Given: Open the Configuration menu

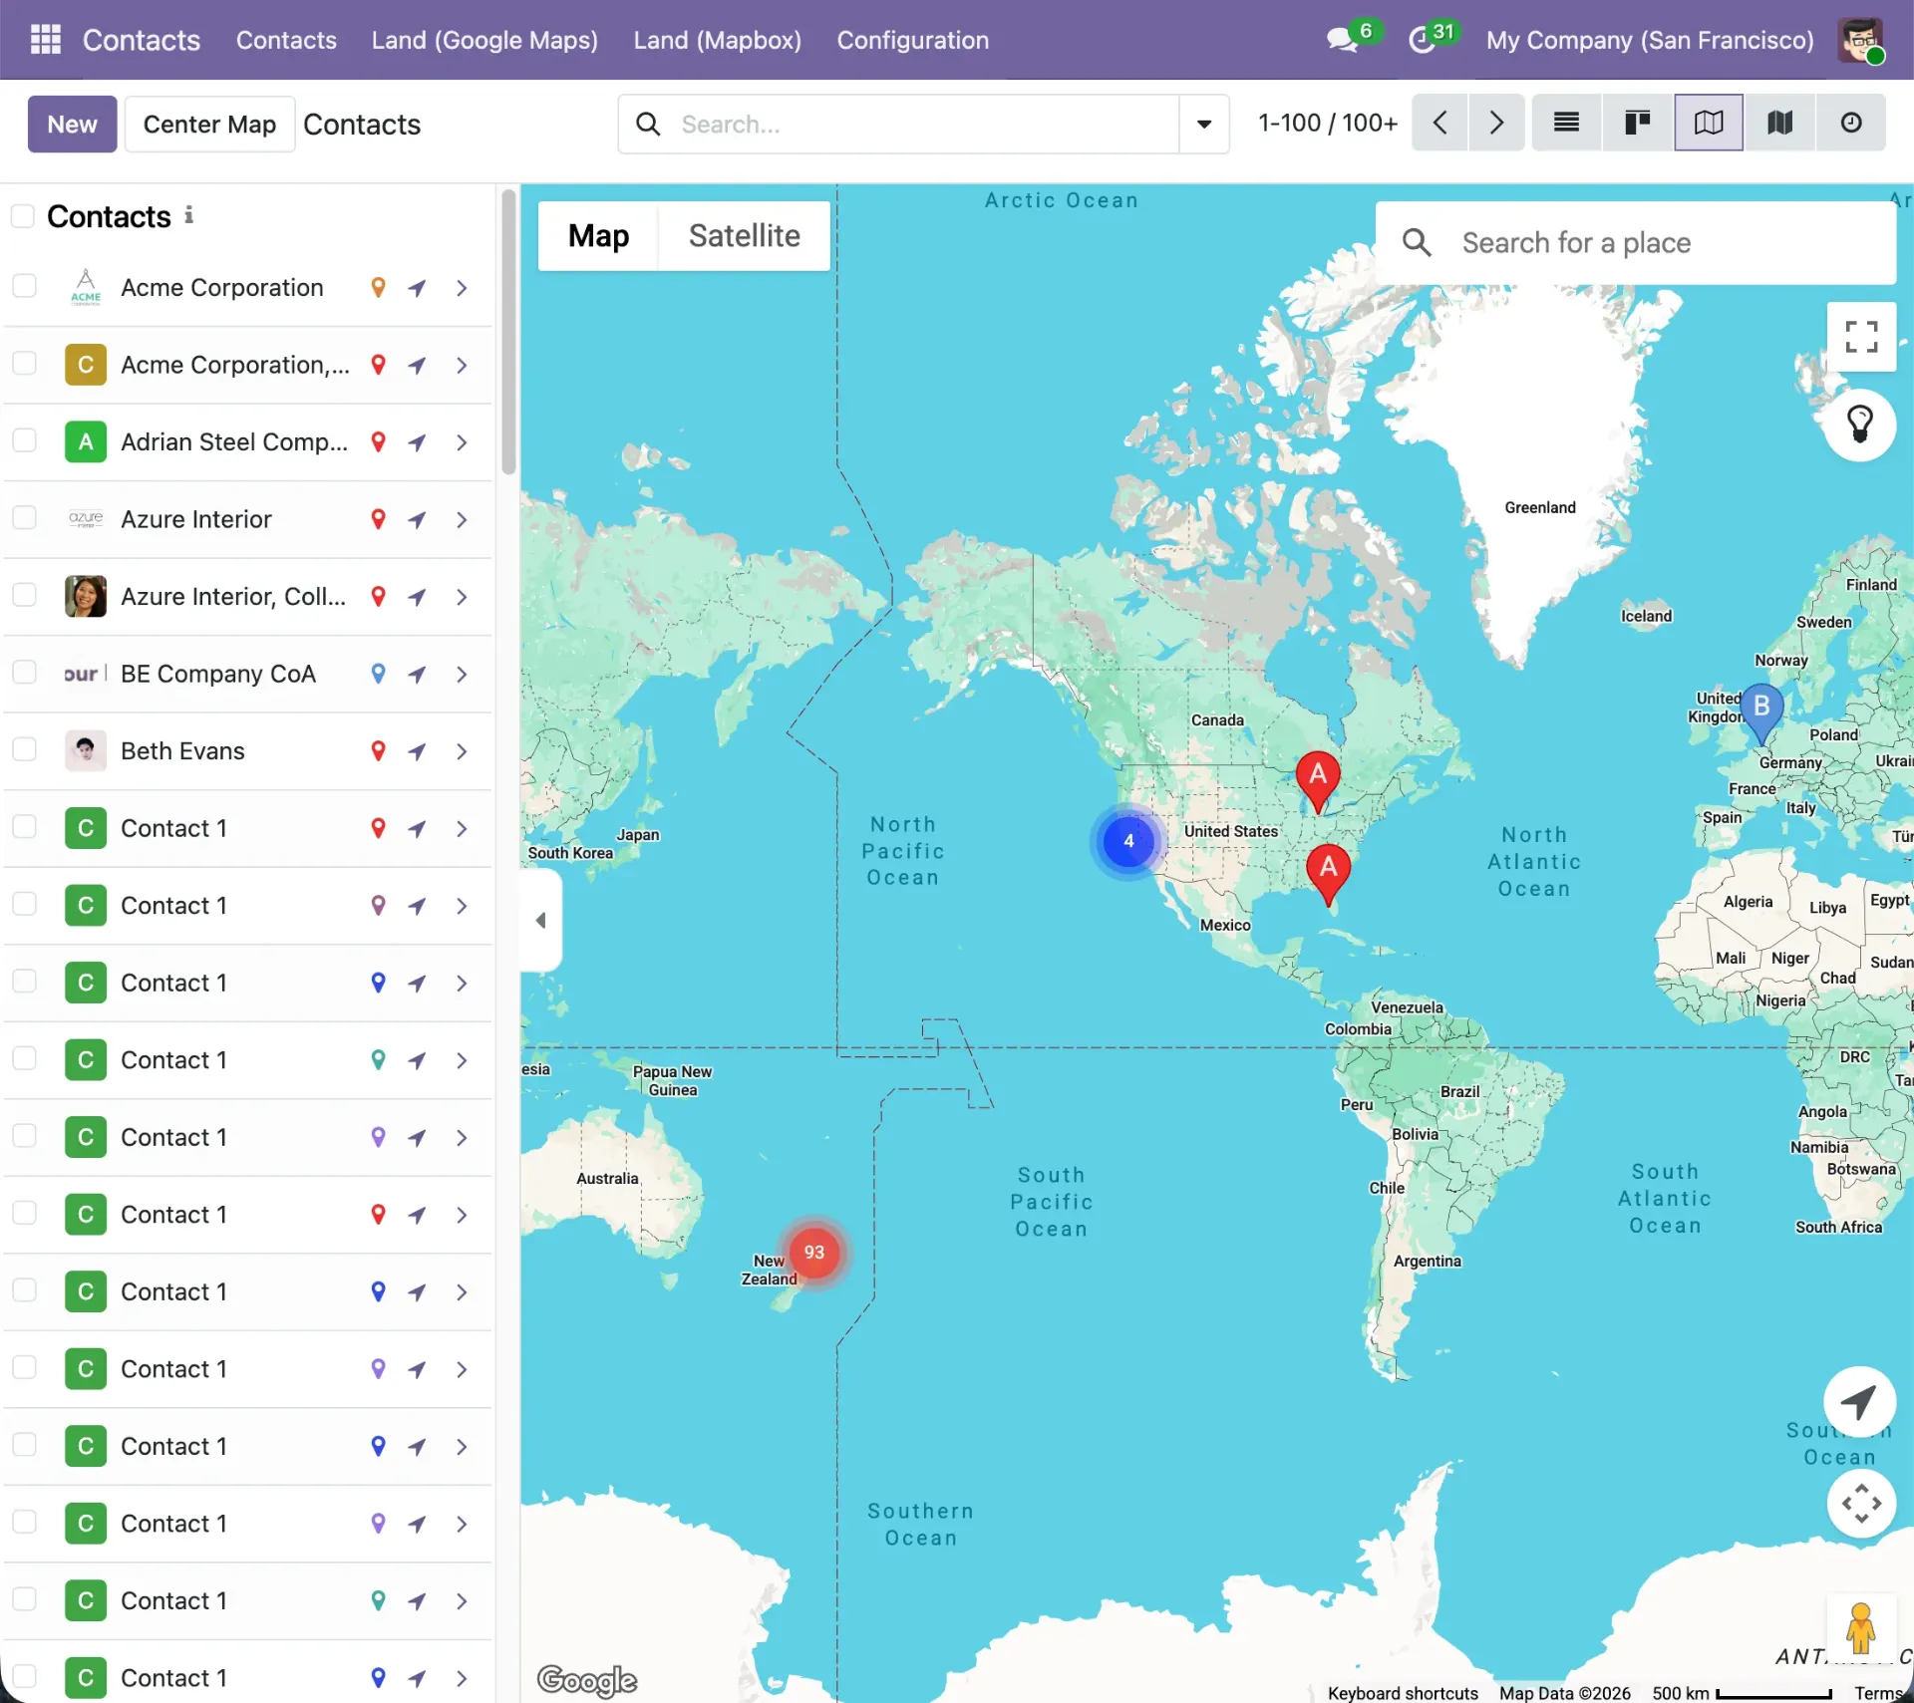Looking at the screenshot, I should click(912, 40).
